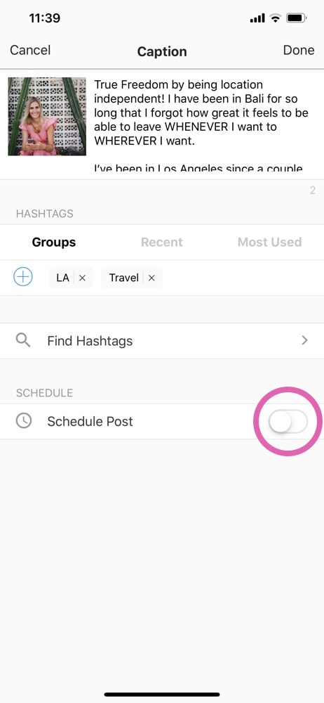Screen dimensions: 324x703
Task: Remove the Travel hashtag group
Action: point(151,278)
